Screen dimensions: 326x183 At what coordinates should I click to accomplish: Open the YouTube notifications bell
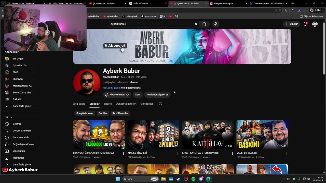click(305, 24)
